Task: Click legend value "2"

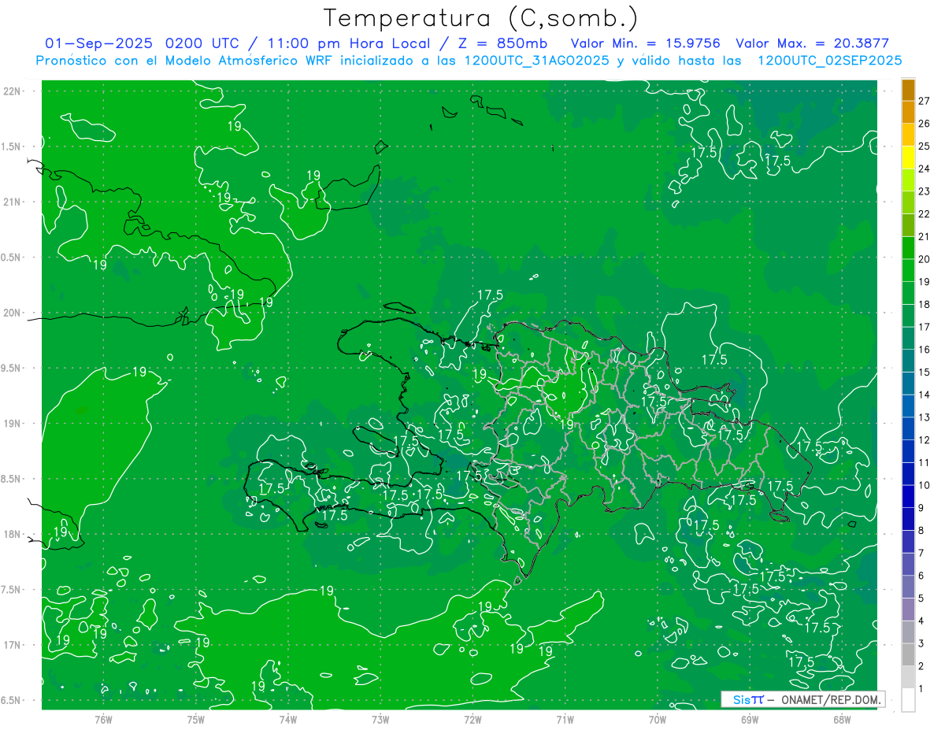Action: click(921, 666)
